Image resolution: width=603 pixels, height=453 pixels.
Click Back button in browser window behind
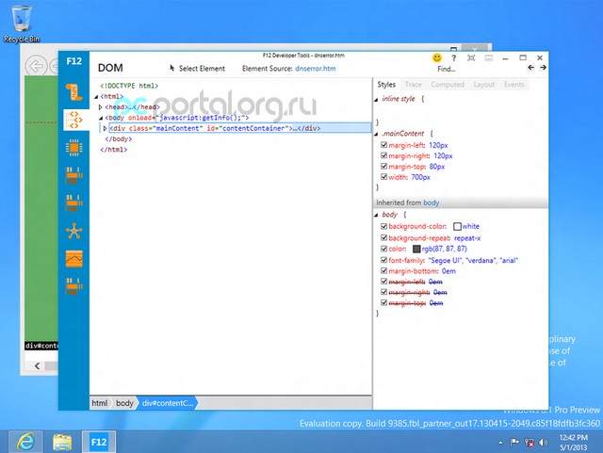coord(36,66)
